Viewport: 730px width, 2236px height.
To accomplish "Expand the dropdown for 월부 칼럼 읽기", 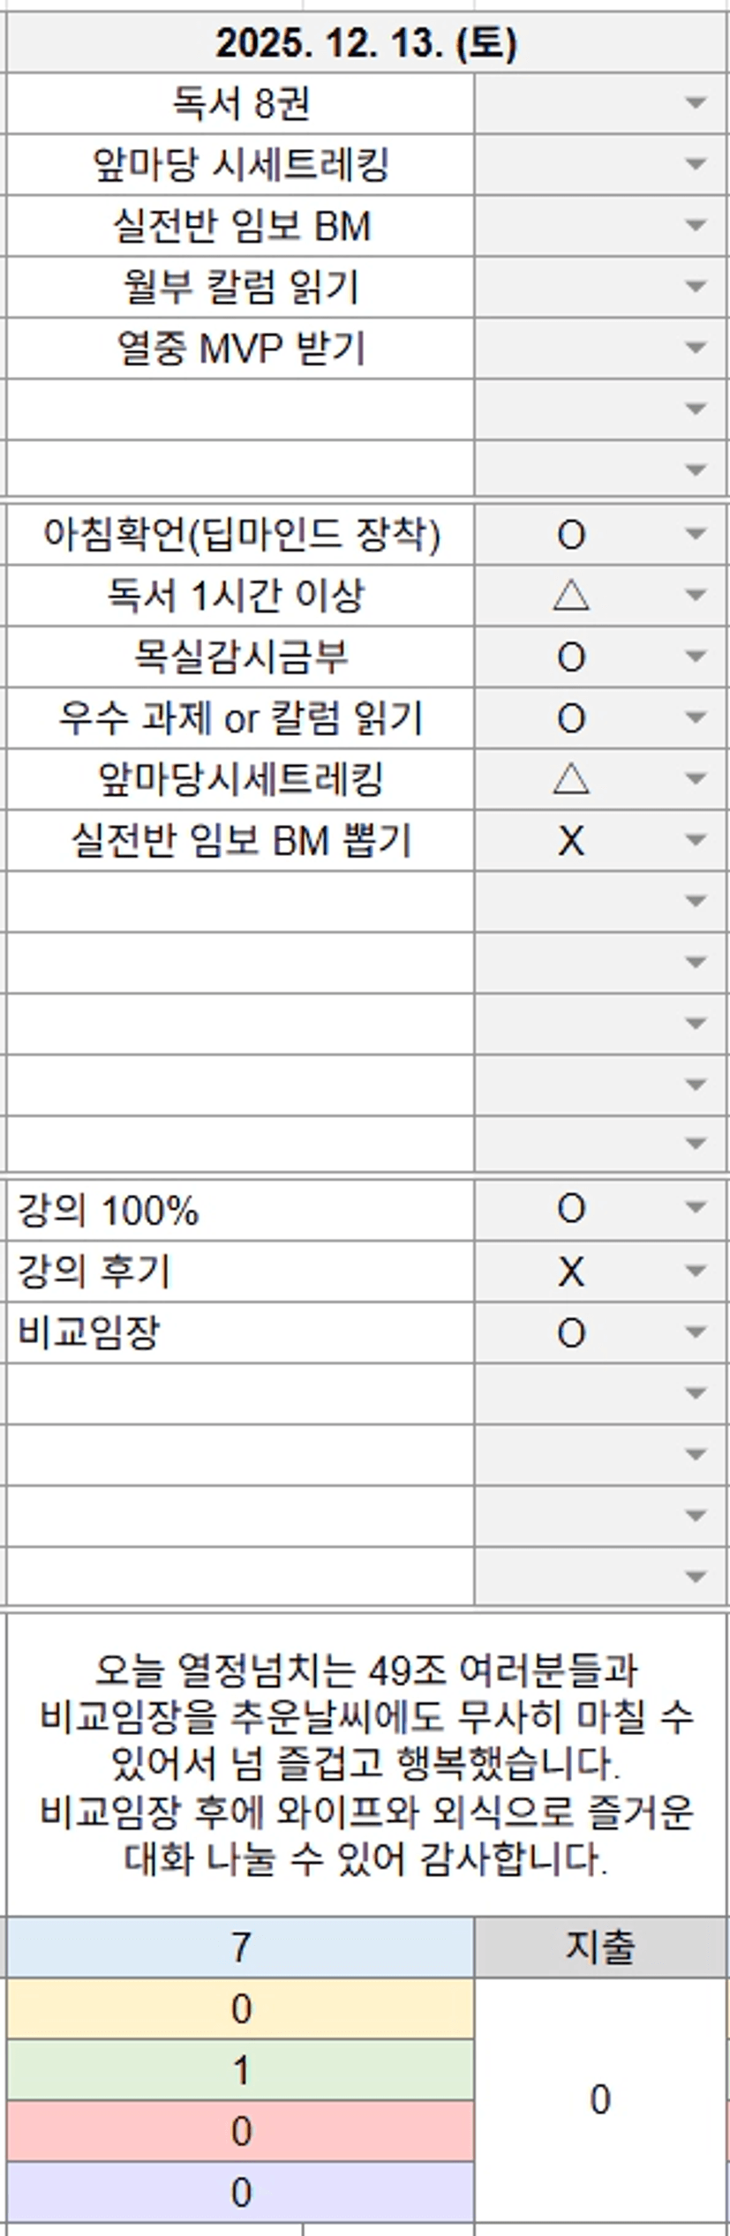I will pyautogui.click(x=695, y=287).
